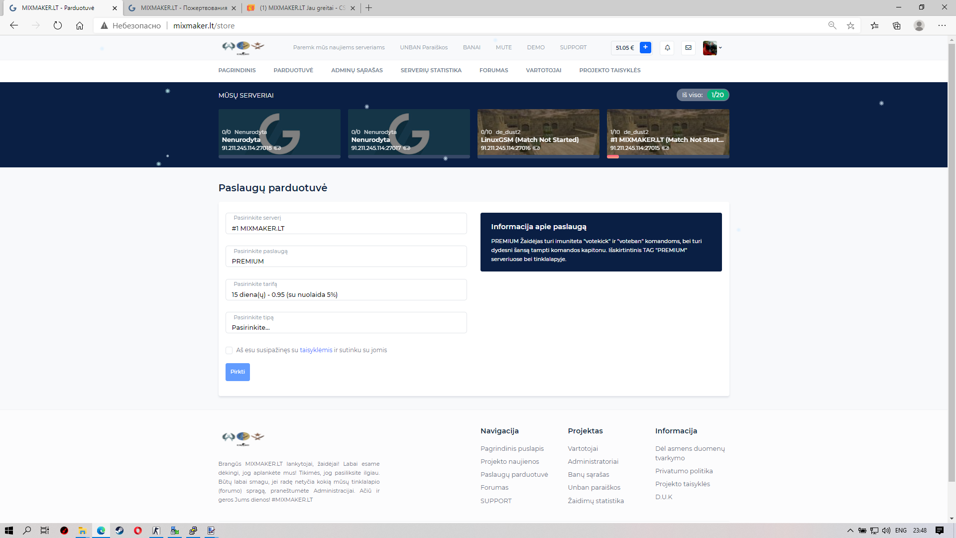The image size is (956, 538).
Task: Click the not-secure warning icon
Action: [104, 25]
